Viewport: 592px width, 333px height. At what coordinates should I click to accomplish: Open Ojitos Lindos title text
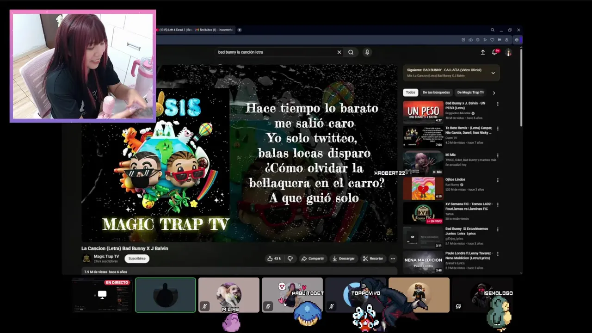455,179
